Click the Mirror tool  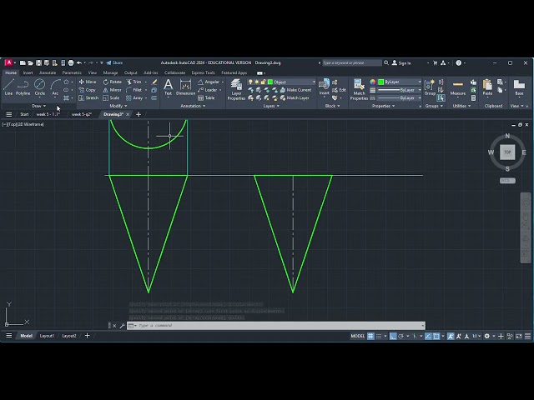tap(112, 90)
